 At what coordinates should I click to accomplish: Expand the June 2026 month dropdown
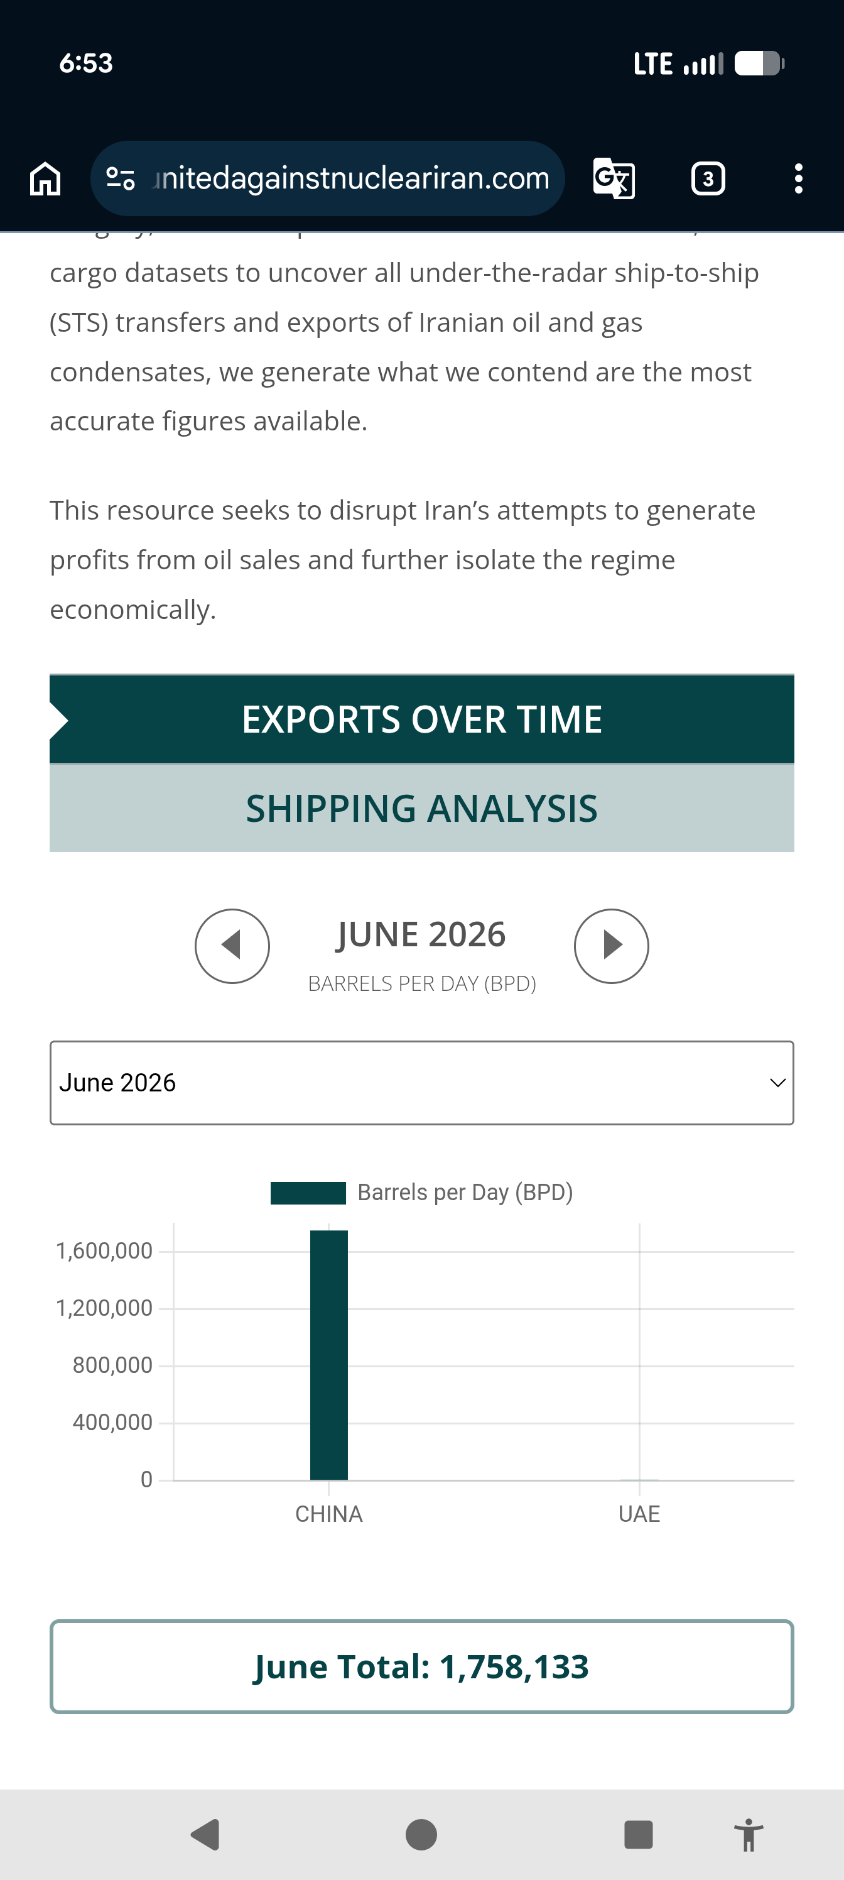point(421,1083)
